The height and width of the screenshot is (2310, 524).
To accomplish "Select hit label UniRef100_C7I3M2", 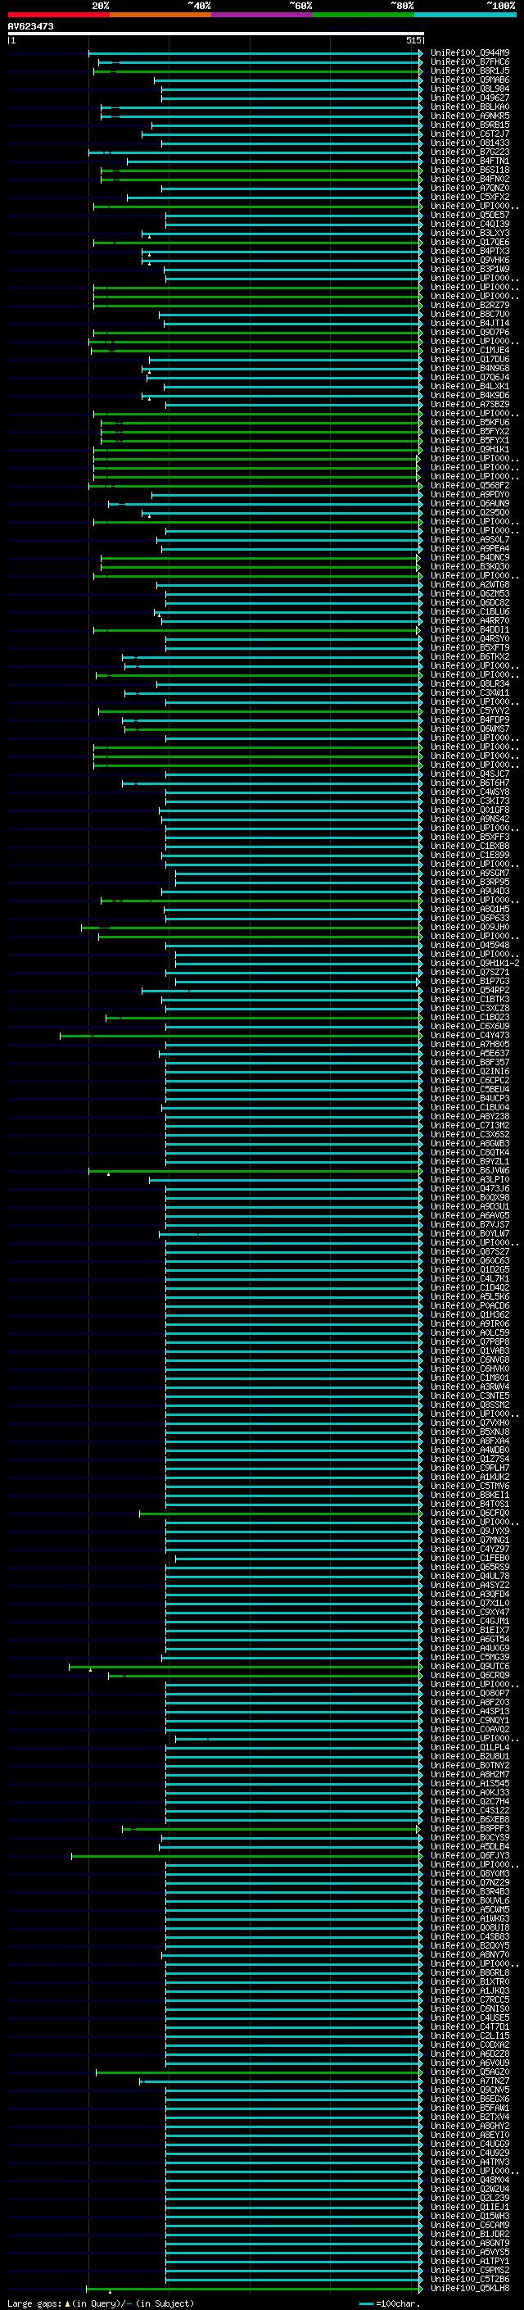I will click(470, 1125).
